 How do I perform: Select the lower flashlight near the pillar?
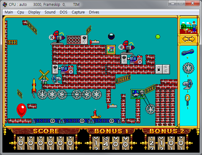[x=112, y=106]
